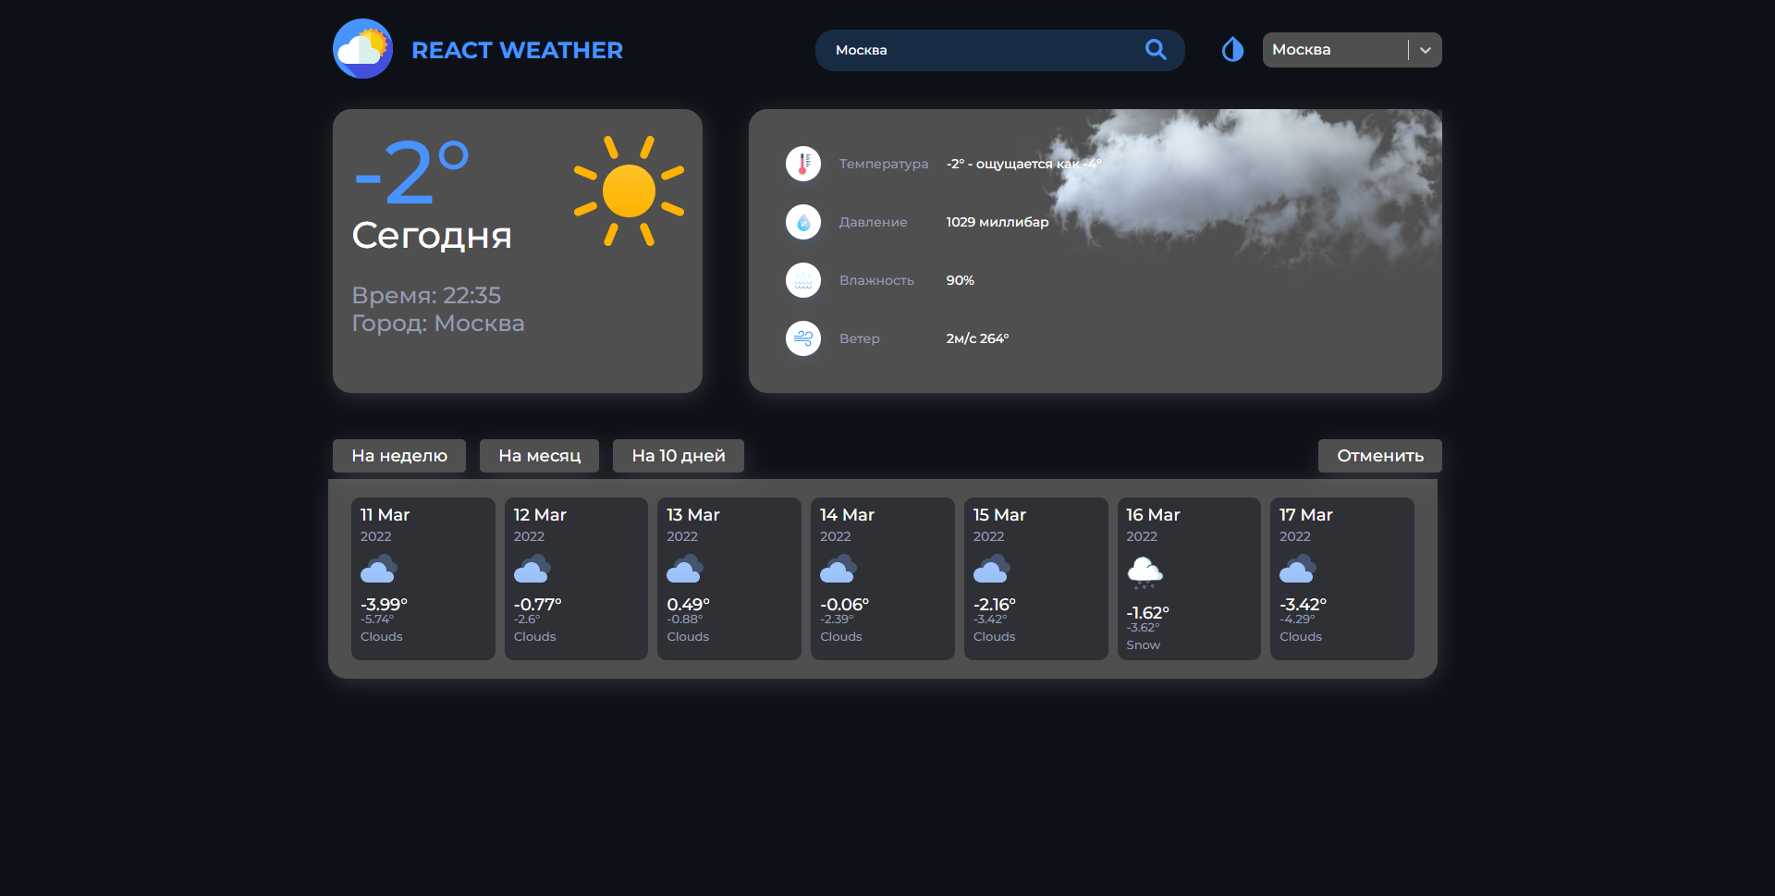Click the Температура label
Viewport: 1775px width, 896px height.
[x=884, y=164]
